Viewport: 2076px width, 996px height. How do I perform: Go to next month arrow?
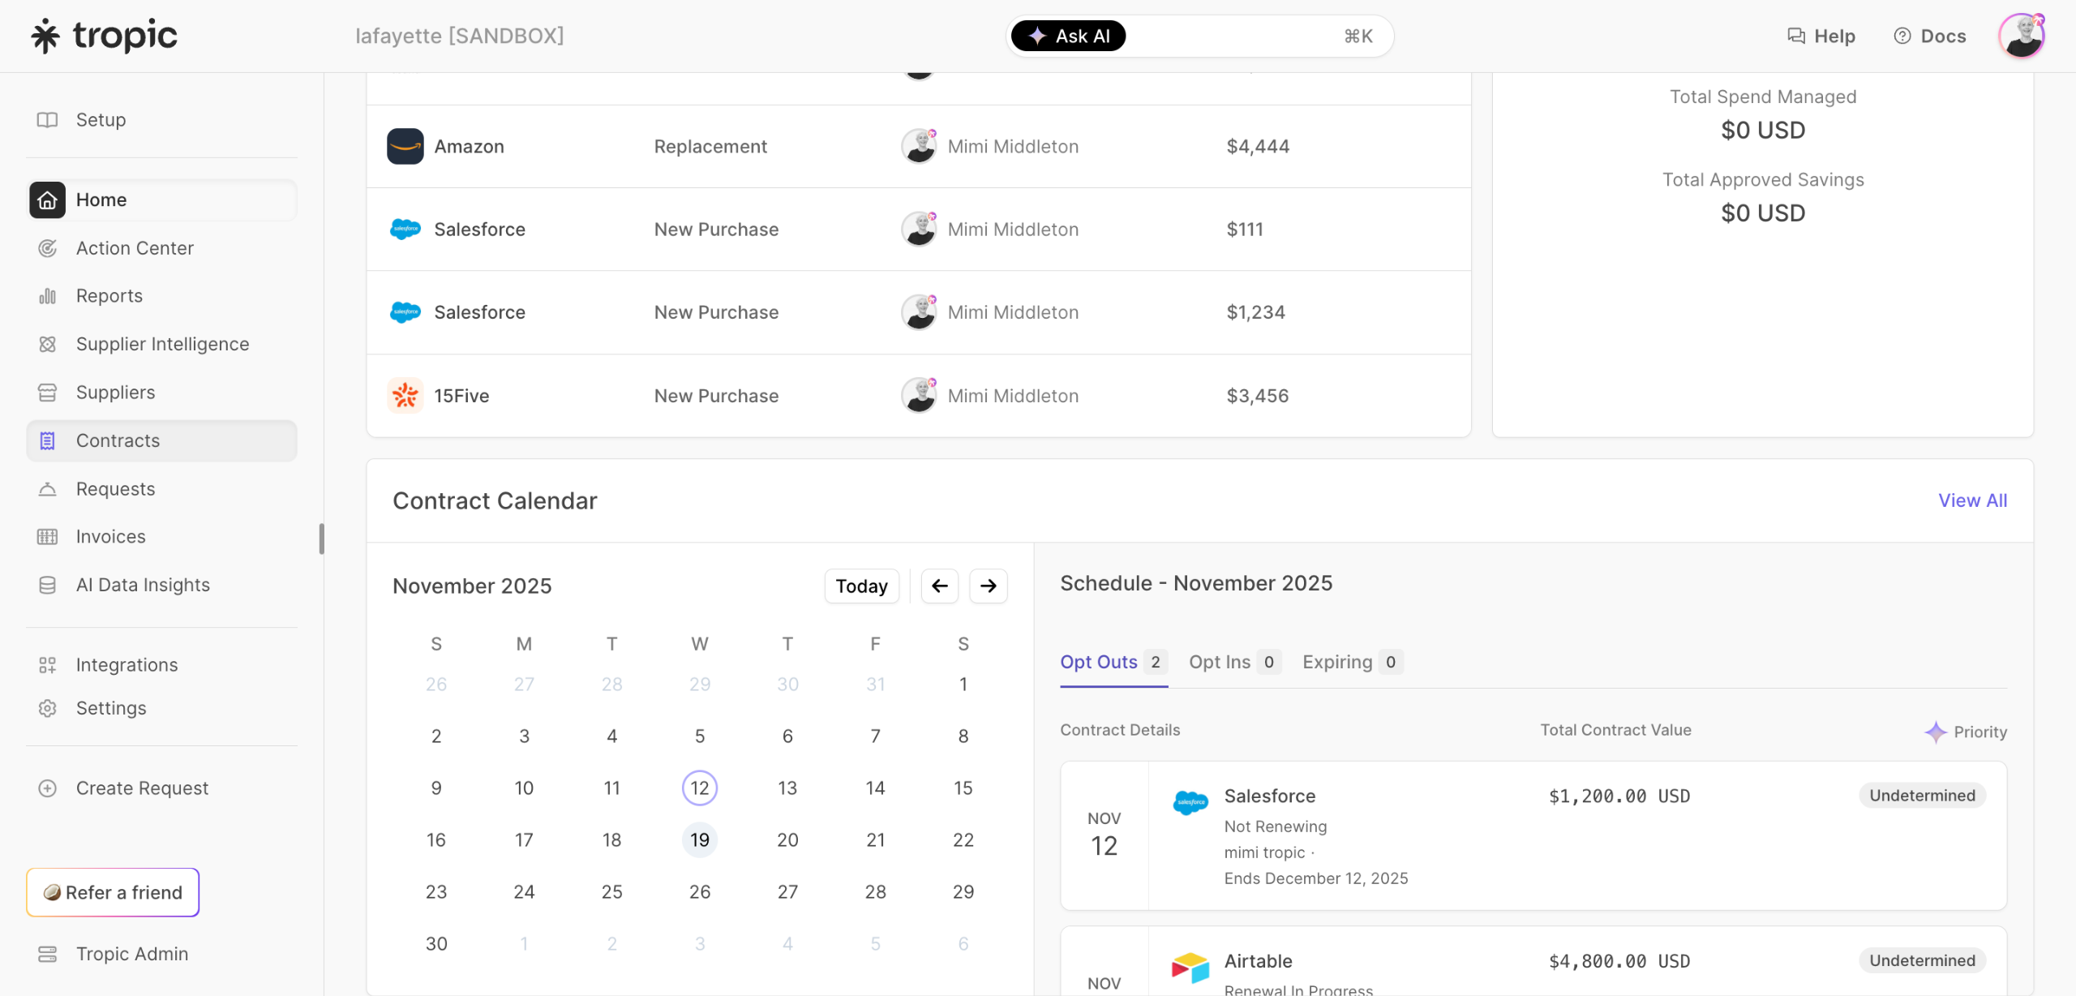(988, 586)
